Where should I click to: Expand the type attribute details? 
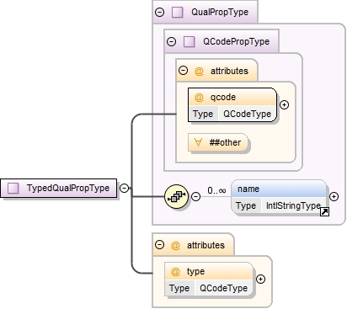pyautogui.click(x=261, y=279)
